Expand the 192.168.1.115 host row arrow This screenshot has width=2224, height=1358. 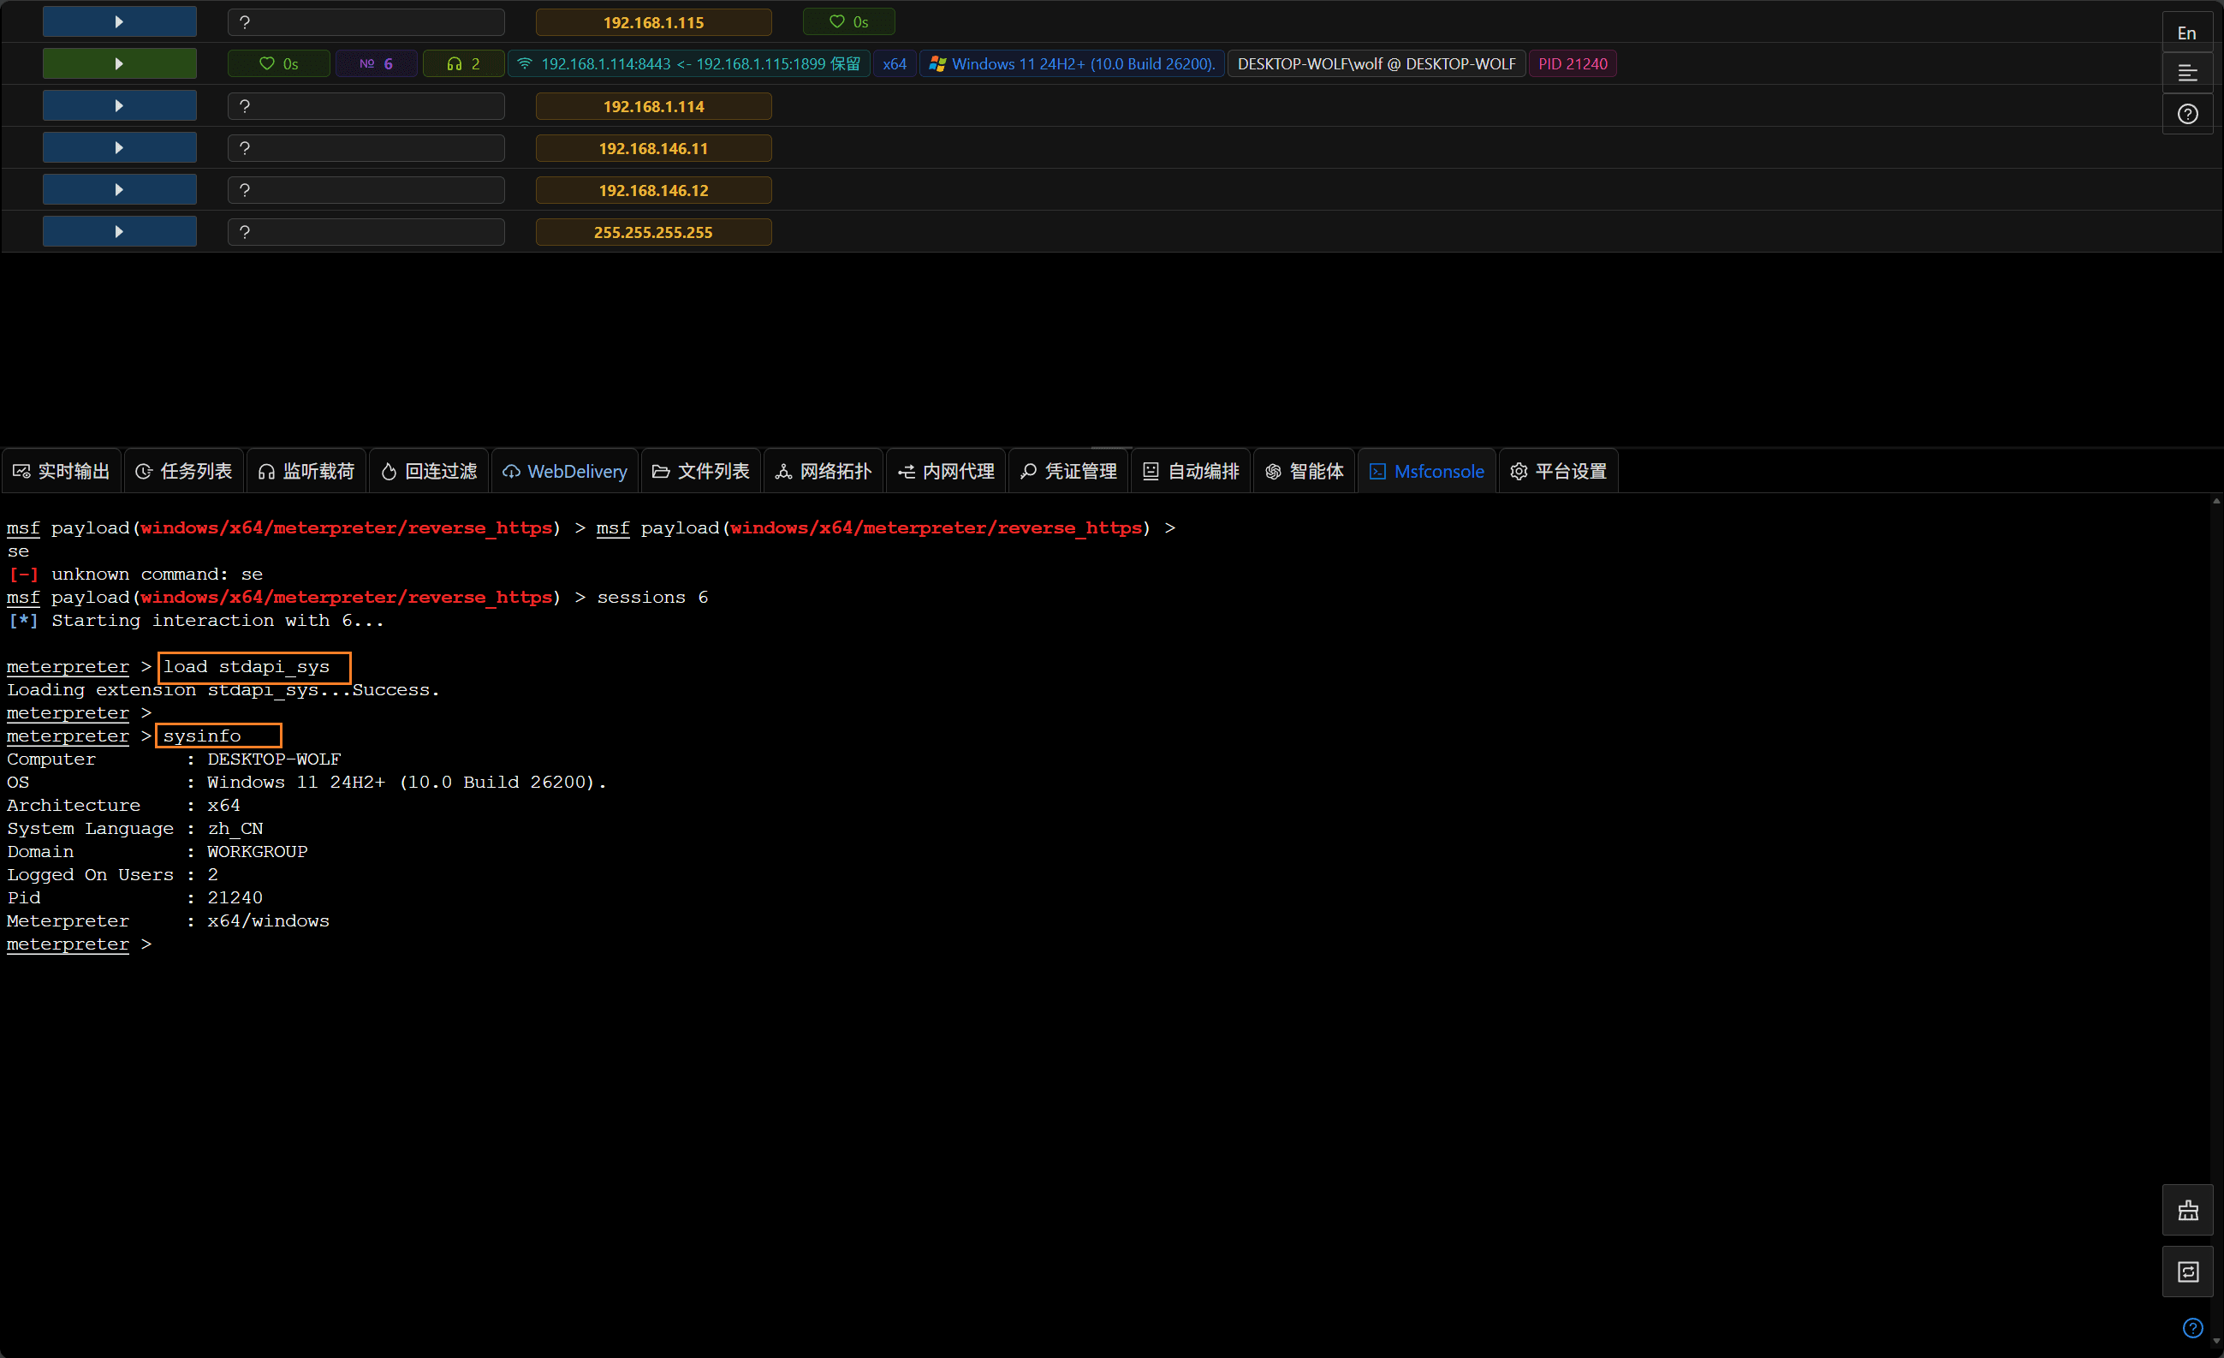coord(119,21)
